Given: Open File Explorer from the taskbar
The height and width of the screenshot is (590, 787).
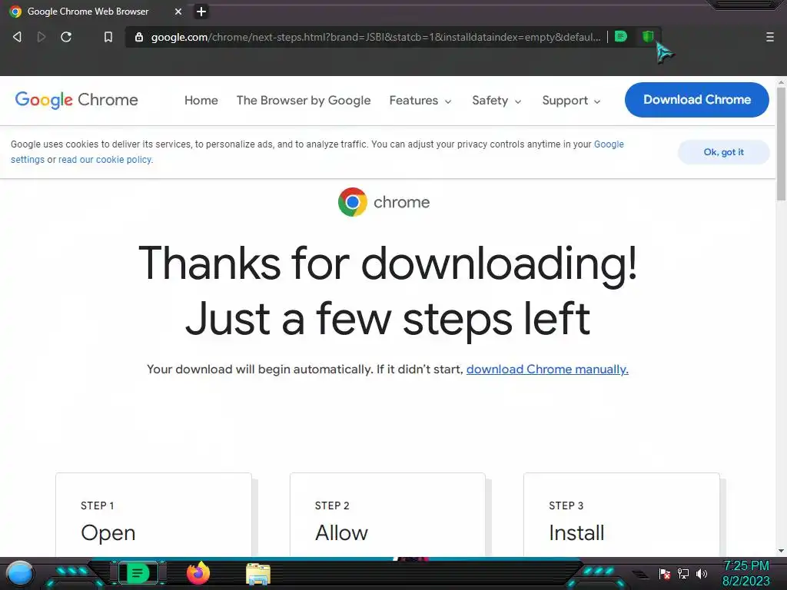Looking at the screenshot, I should click(x=258, y=574).
